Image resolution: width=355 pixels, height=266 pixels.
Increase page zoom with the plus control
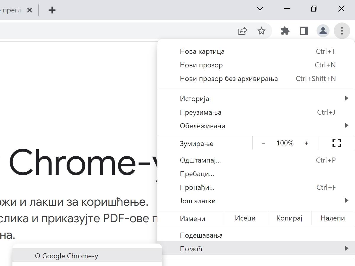306,143
